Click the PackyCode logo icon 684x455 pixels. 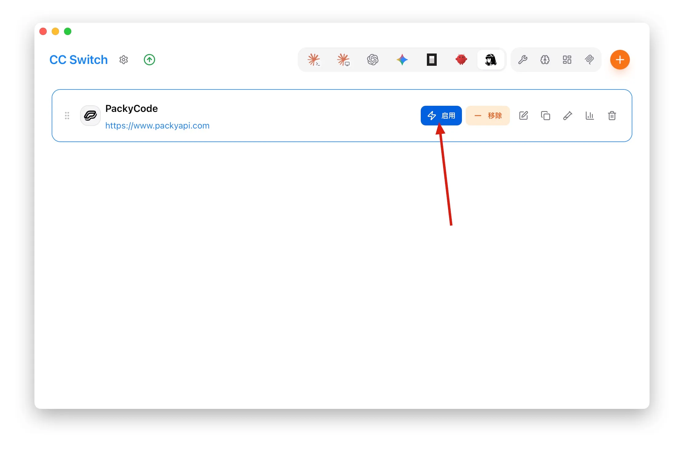[x=90, y=116]
